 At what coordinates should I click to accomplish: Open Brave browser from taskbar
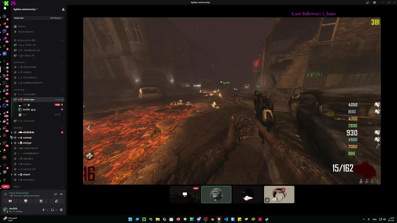tap(219, 219)
